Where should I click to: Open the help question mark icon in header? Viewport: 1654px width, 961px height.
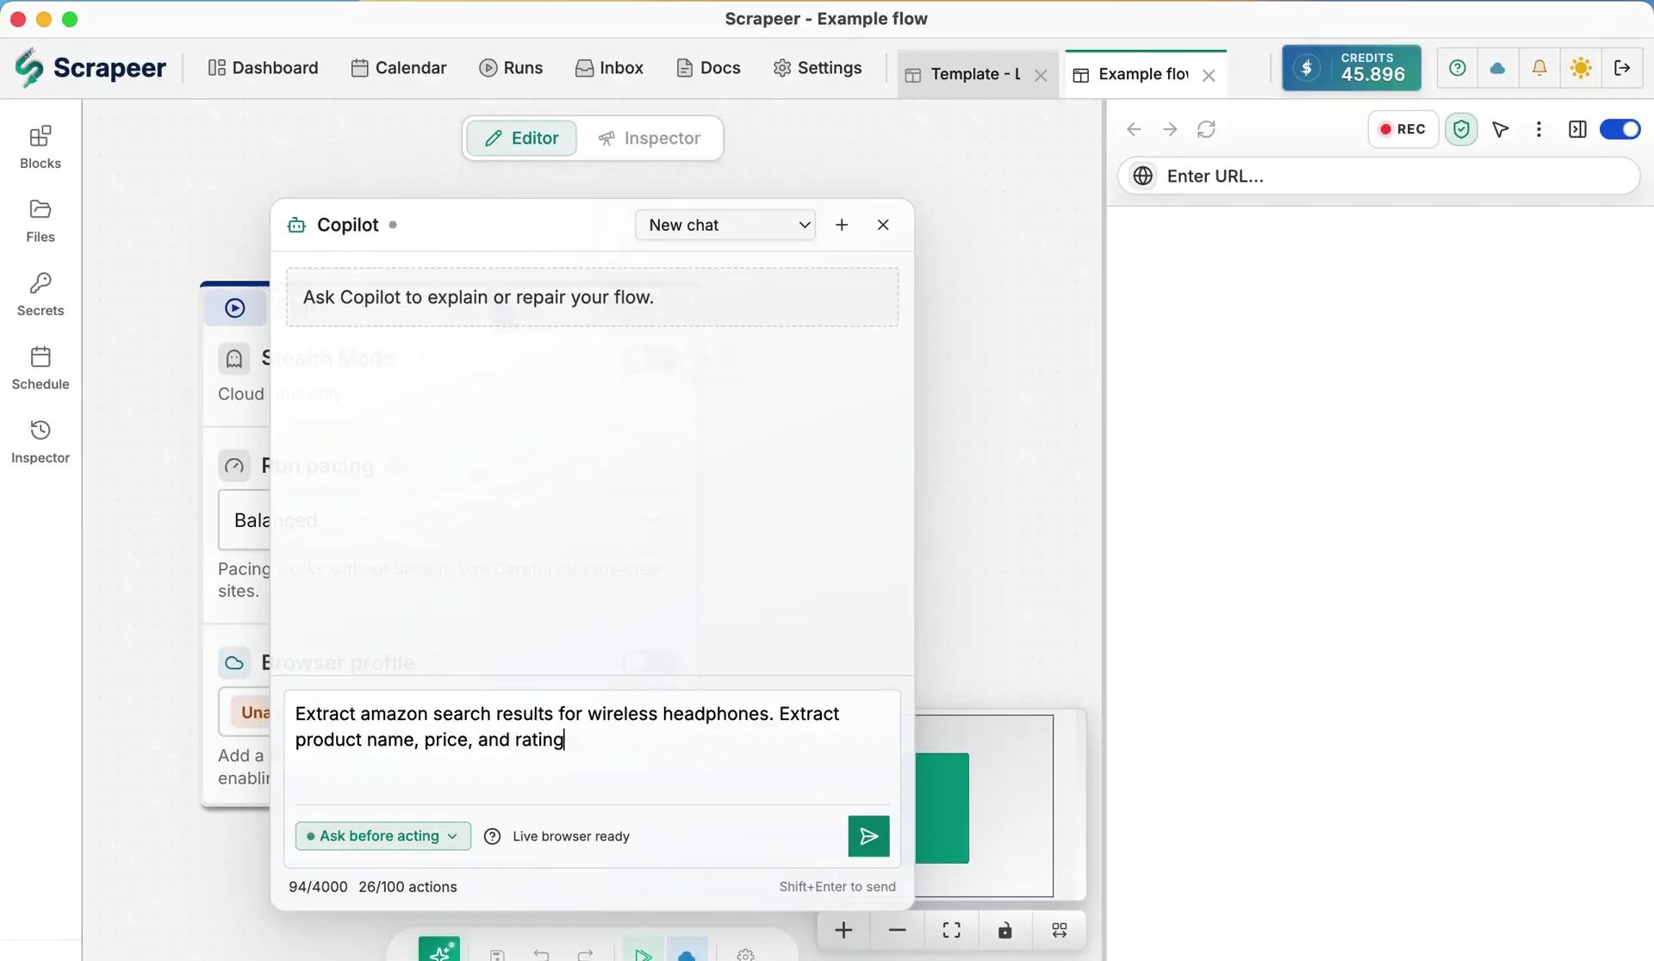(x=1458, y=68)
